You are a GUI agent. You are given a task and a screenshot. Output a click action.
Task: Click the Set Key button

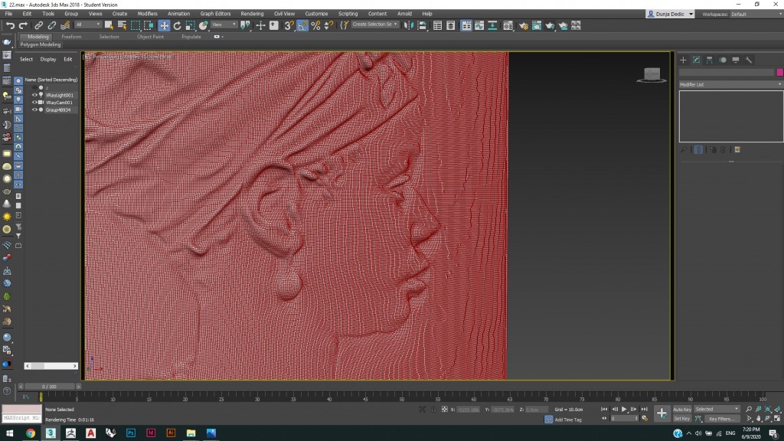681,419
